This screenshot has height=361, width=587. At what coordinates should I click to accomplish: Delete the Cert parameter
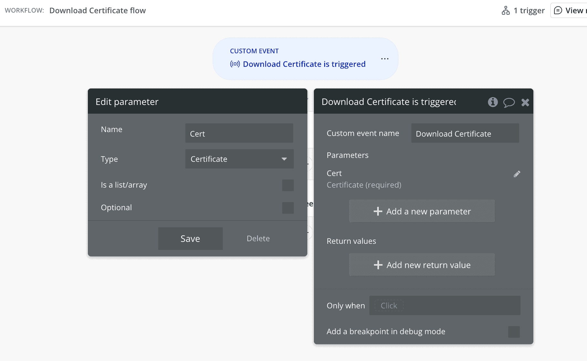pyautogui.click(x=258, y=239)
